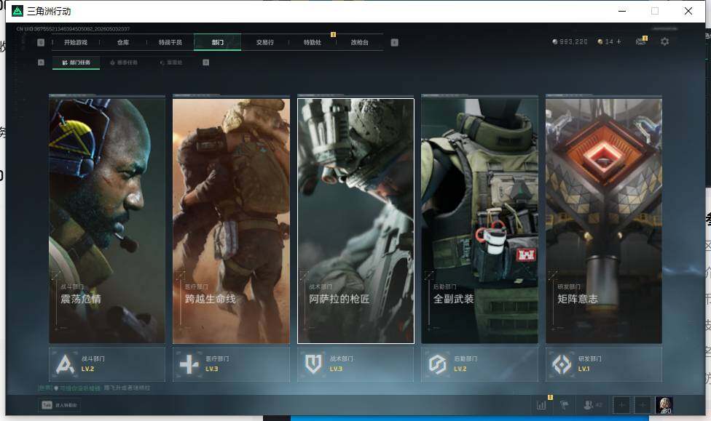Click the 研发部门 LV.1 department button
This screenshot has width=711, height=421.
(x=604, y=364)
